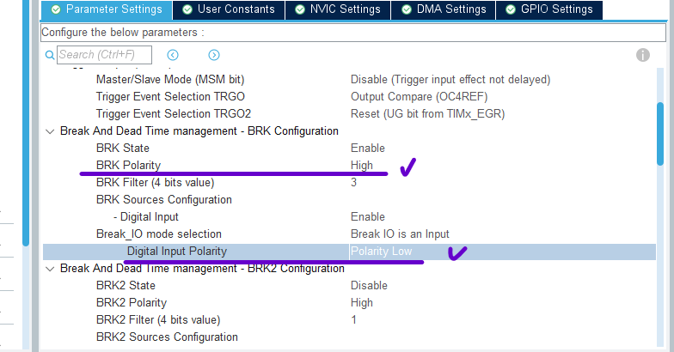Viewport: 674px width, 352px height.
Task: Go to previous search result arrow
Action: pyautogui.click(x=173, y=55)
